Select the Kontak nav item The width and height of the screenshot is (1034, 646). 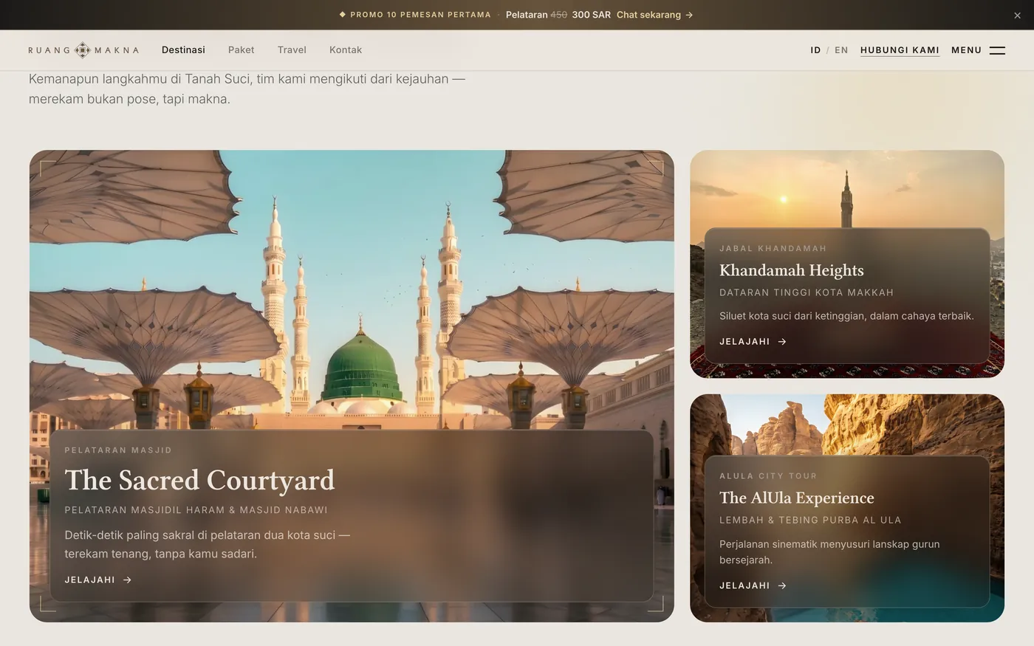346,50
